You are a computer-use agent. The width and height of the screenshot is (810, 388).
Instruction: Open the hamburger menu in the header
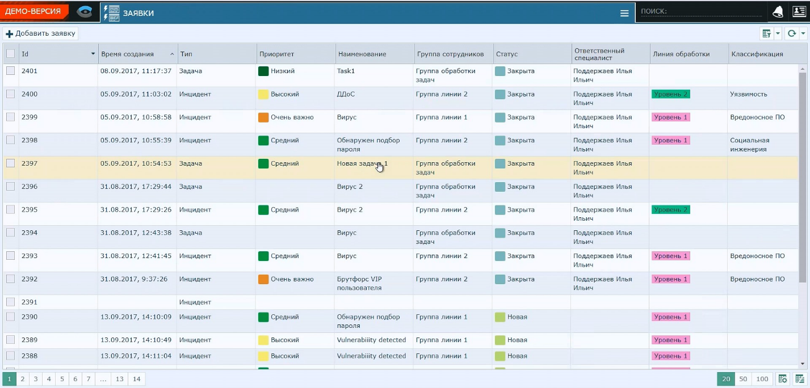click(x=624, y=13)
